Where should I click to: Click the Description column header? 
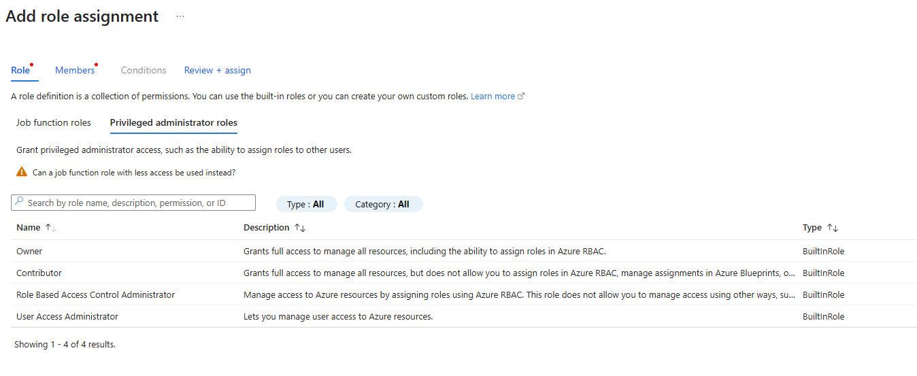click(x=267, y=228)
